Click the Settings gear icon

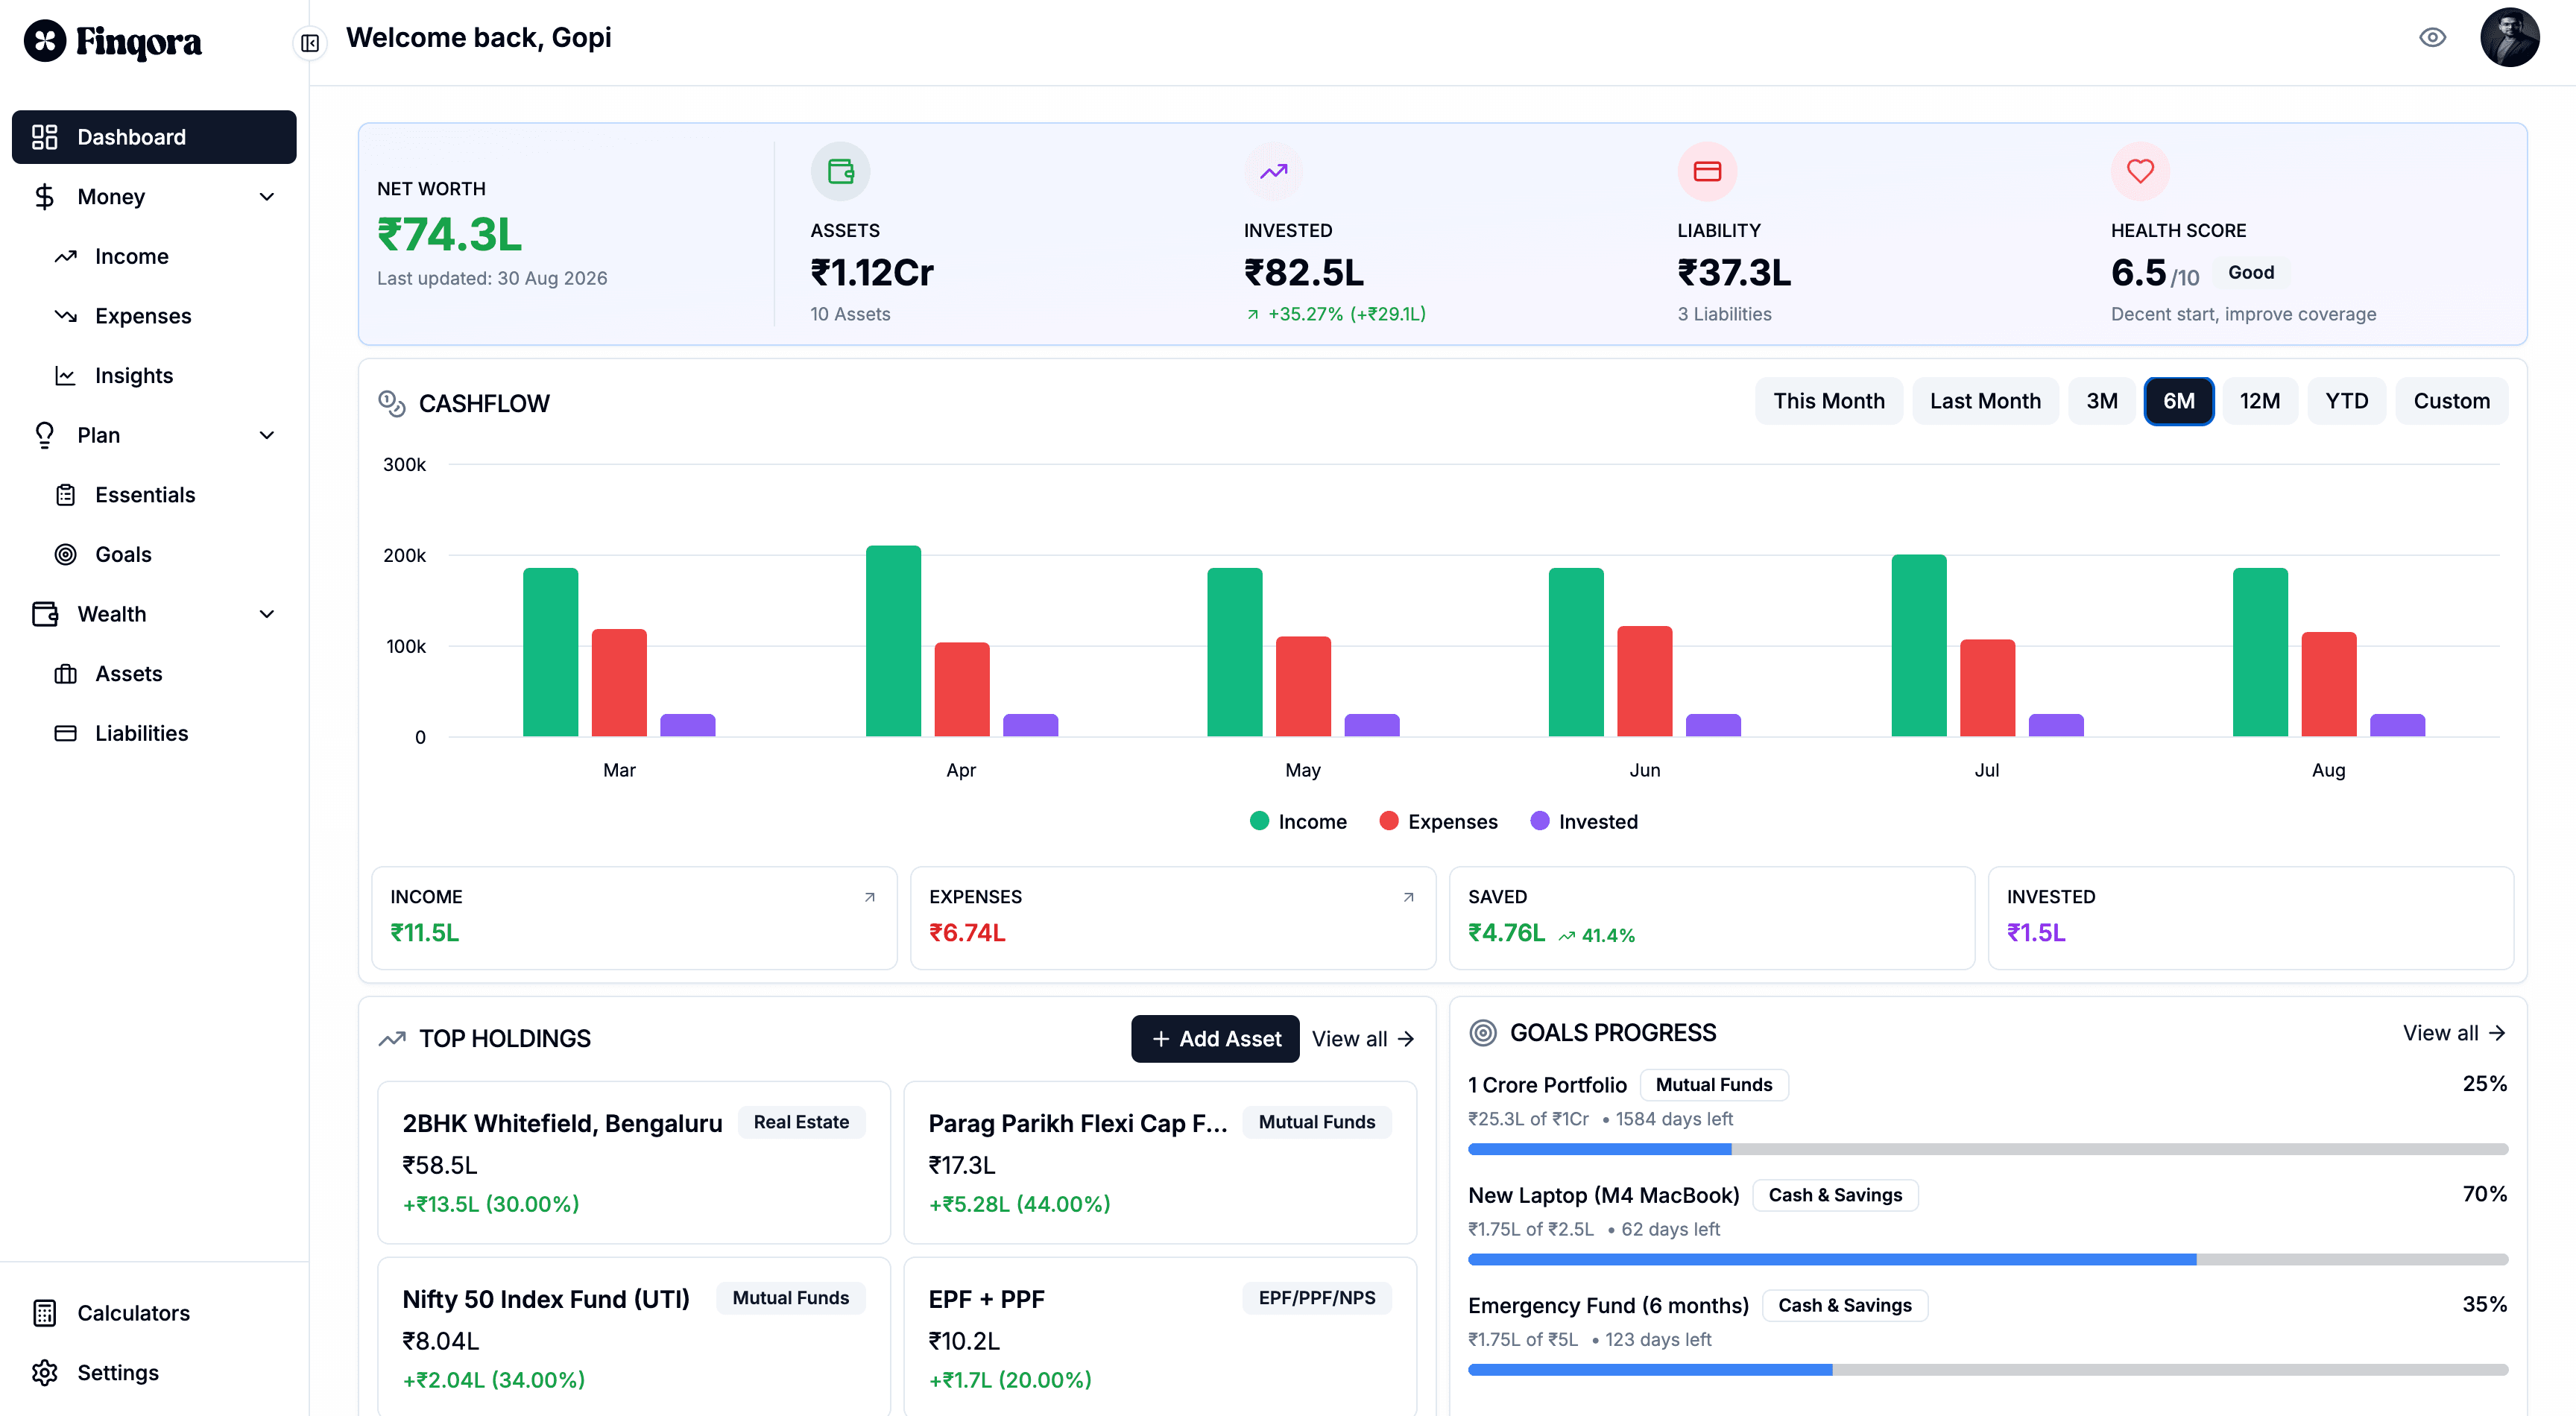coord(45,1372)
